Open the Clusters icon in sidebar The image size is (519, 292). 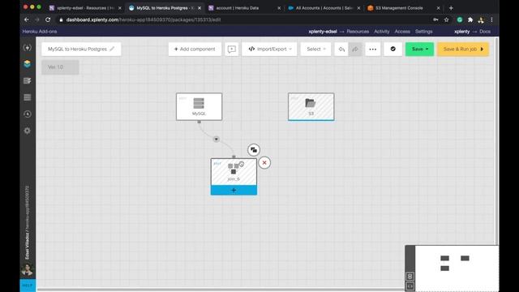(x=28, y=97)
